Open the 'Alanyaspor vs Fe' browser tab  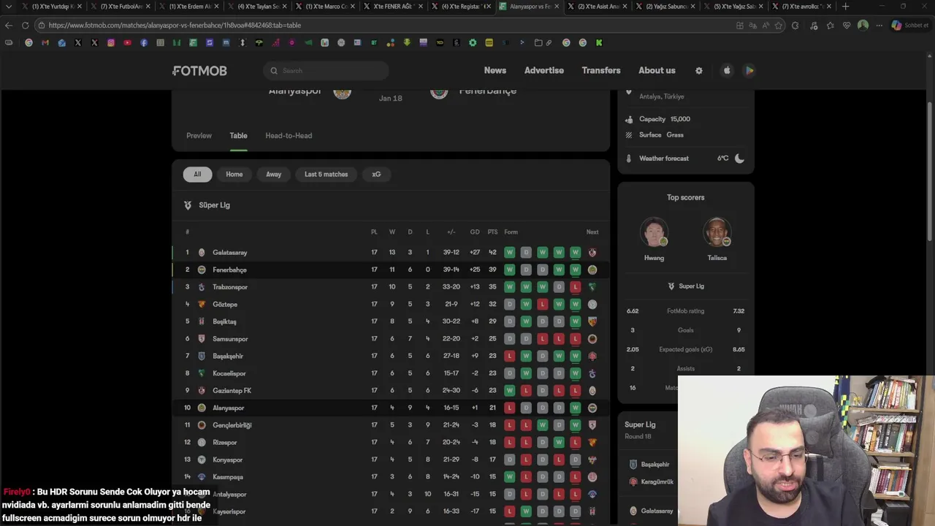point(530,7)
